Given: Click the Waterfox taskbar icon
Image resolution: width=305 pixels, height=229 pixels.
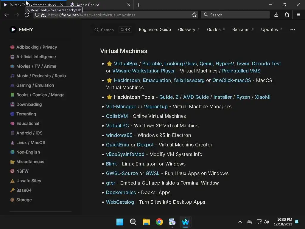Looking at the screenshot, I should [x=185, y=222].
